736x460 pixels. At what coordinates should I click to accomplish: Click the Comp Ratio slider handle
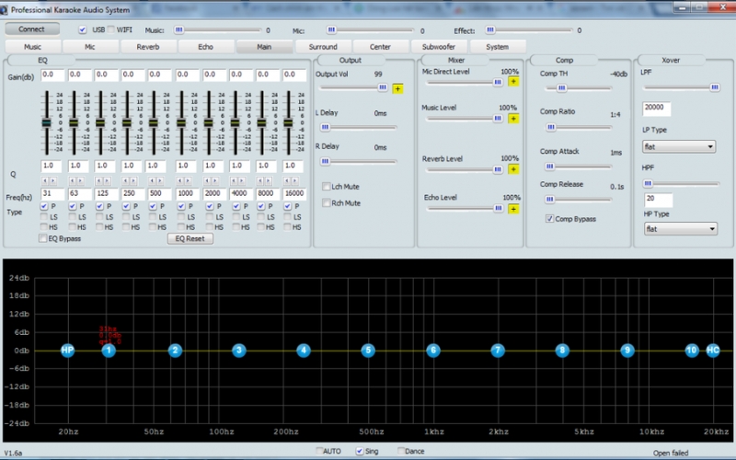551,127
